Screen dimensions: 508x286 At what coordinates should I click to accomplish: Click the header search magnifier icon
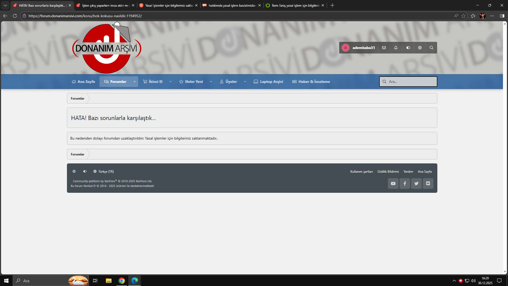click(432, 48)
